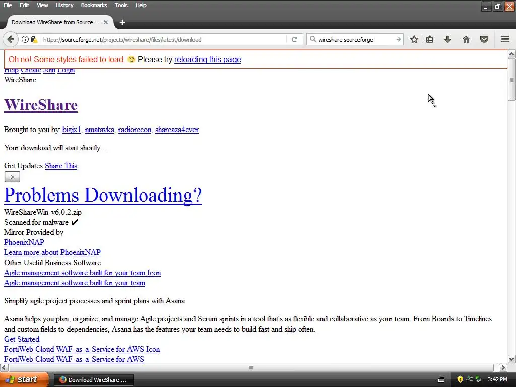Click 'Your download will start shortly...' text
Screen dimensions: 516x387
coord(55,148)
